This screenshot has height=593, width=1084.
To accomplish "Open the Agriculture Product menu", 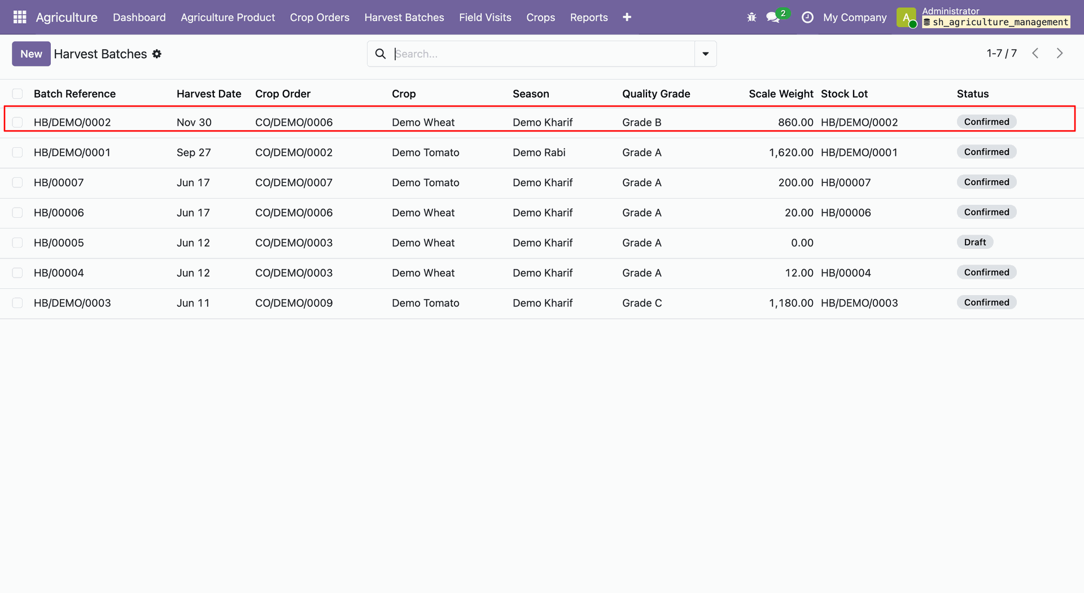I will tap(228, 17).
